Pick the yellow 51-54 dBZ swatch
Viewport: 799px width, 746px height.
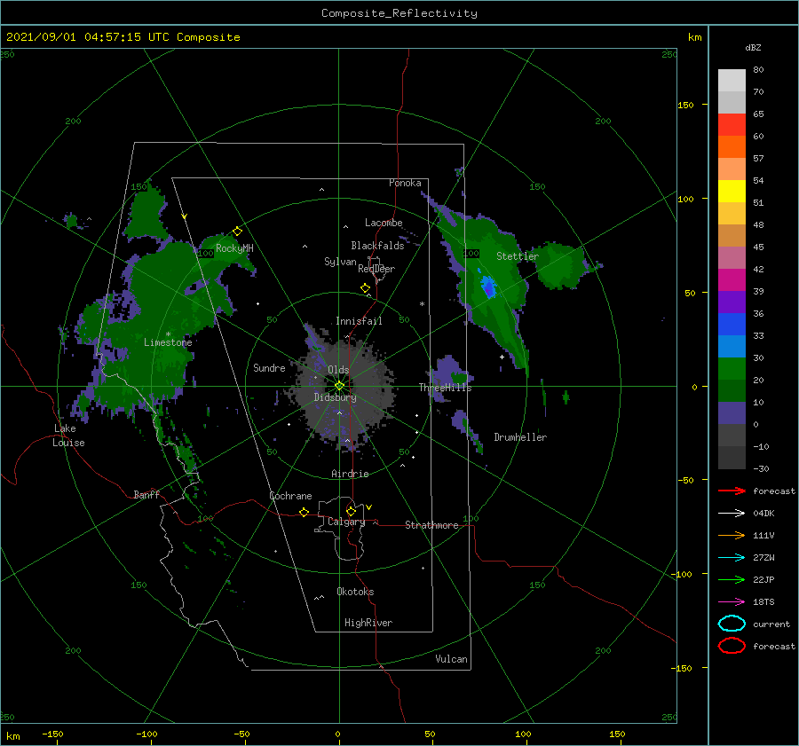(732, 192)
